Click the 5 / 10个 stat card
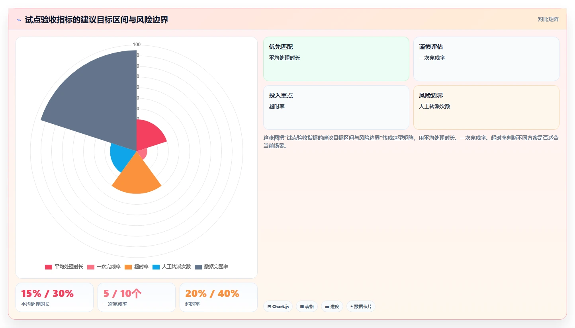Screen dimensions: 575x328 pos(137,297)
